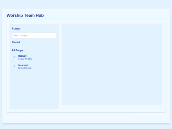Click the pin icon beside Maghari

[x=14, y=57]
